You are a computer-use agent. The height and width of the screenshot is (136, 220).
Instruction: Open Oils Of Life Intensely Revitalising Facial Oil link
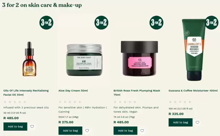(26, 92)
